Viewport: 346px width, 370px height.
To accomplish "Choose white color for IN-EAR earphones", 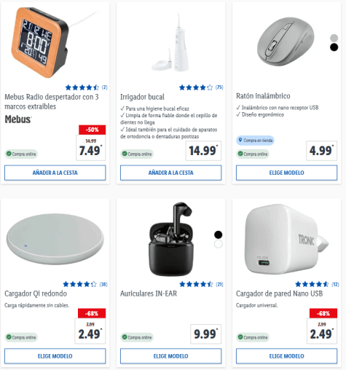I will (x=218, y=244).
